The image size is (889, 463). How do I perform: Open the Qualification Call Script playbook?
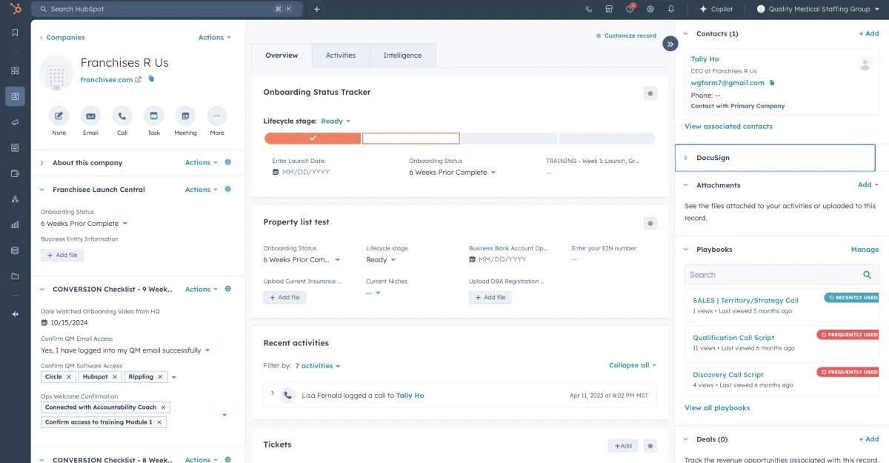733,338
